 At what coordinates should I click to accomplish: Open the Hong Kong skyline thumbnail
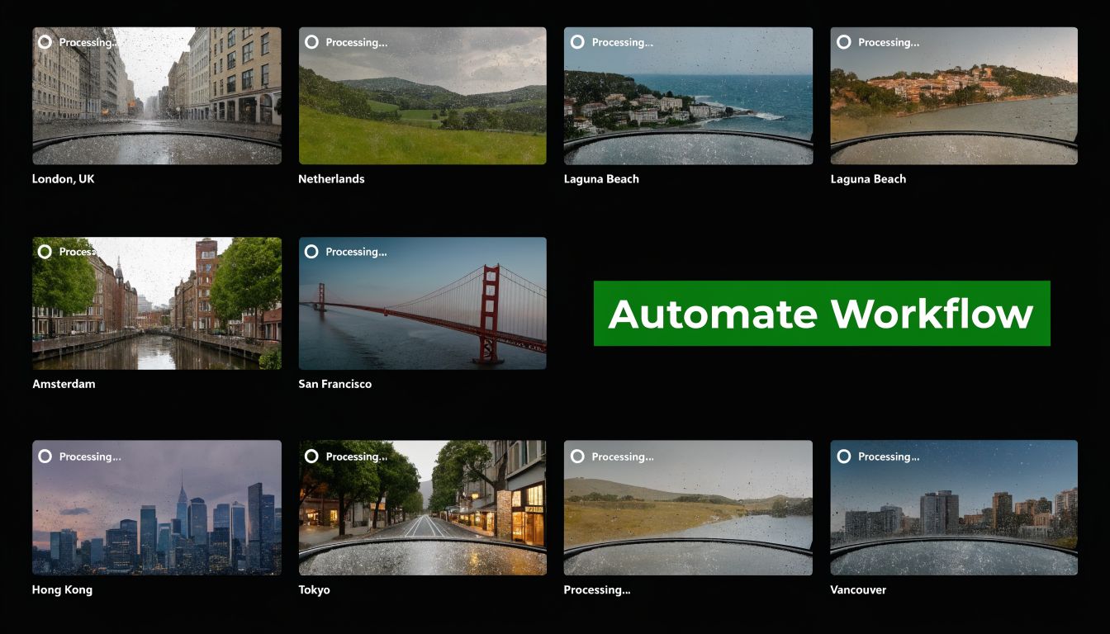[x=157, y=508]
